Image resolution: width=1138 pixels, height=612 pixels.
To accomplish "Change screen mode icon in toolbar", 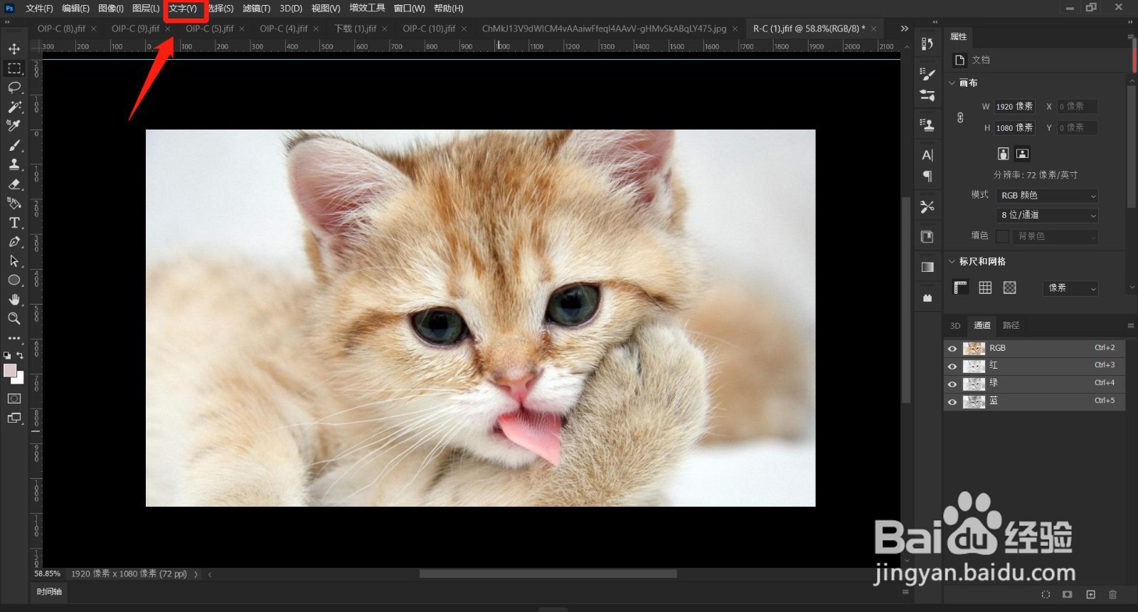I will coord(14,418).
